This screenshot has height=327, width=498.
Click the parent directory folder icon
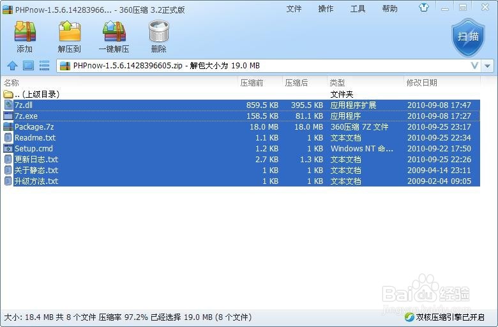click(8, 95)
